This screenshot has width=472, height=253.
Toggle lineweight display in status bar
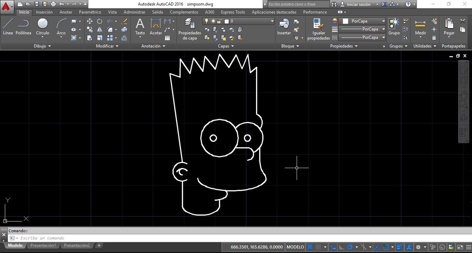click(x=400, y=247)
